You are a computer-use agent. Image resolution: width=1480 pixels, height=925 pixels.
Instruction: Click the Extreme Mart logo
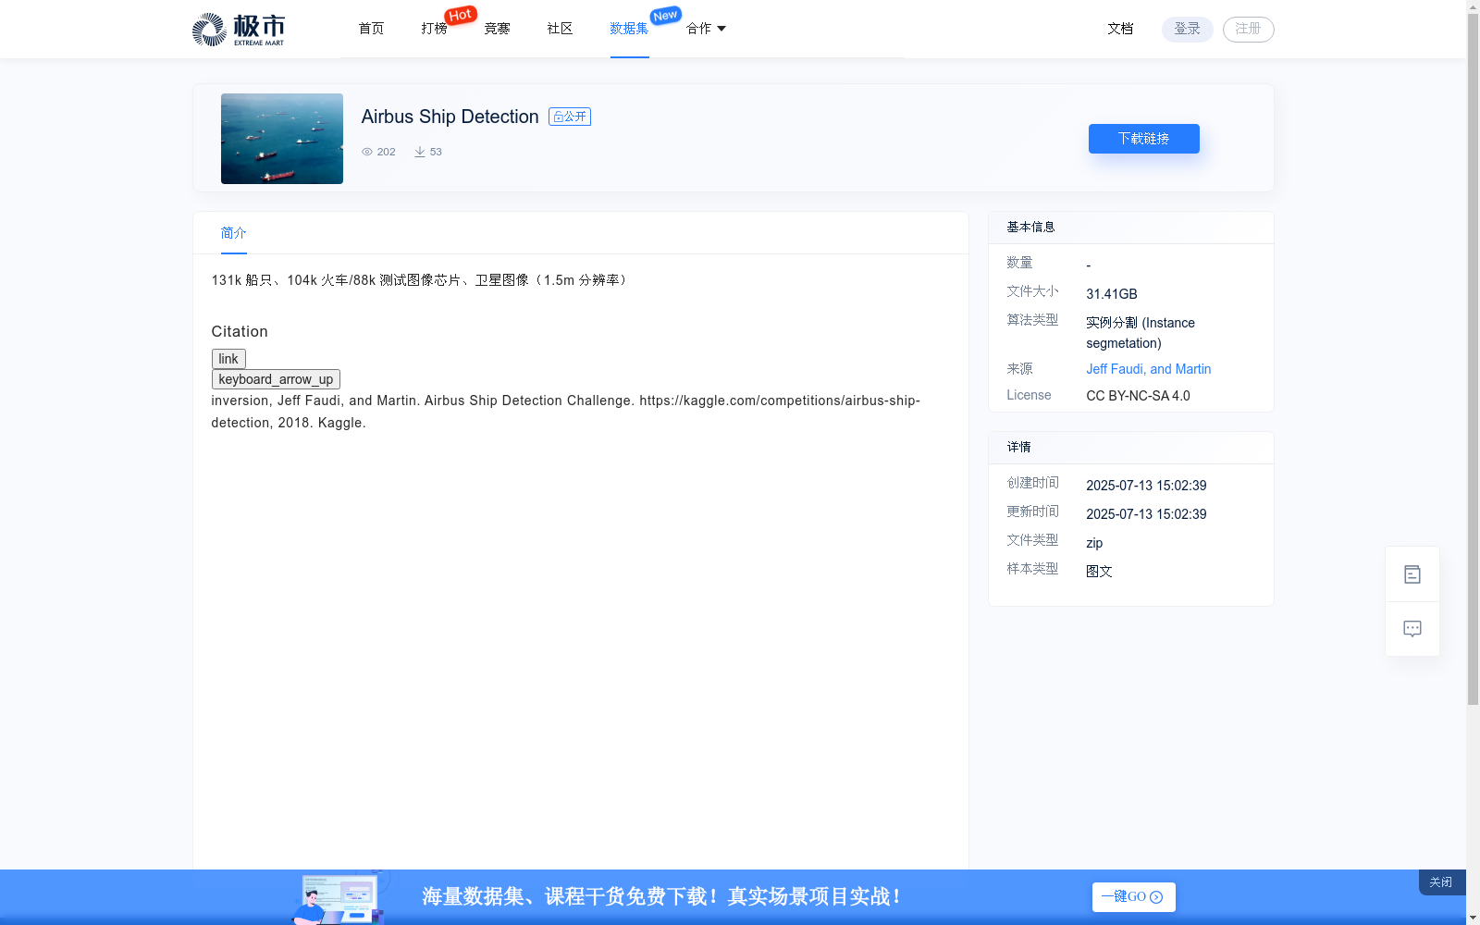click(x=238, y=30)
